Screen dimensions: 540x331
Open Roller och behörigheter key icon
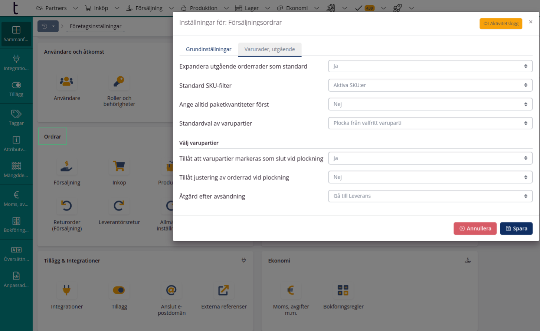click(x=119, y=82)
